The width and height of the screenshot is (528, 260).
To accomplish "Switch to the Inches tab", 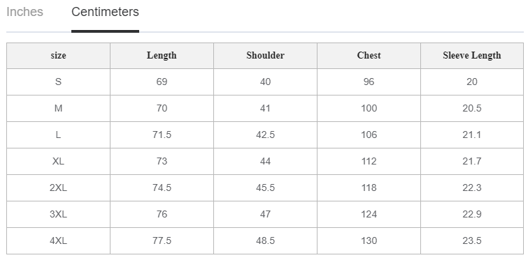I will tap(24, 12).
